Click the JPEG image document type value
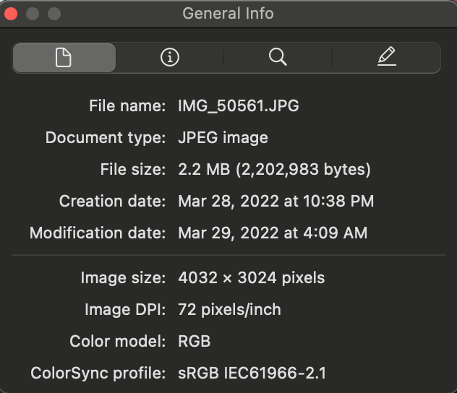This screenshot has height=393, width=457. [223, 137]
